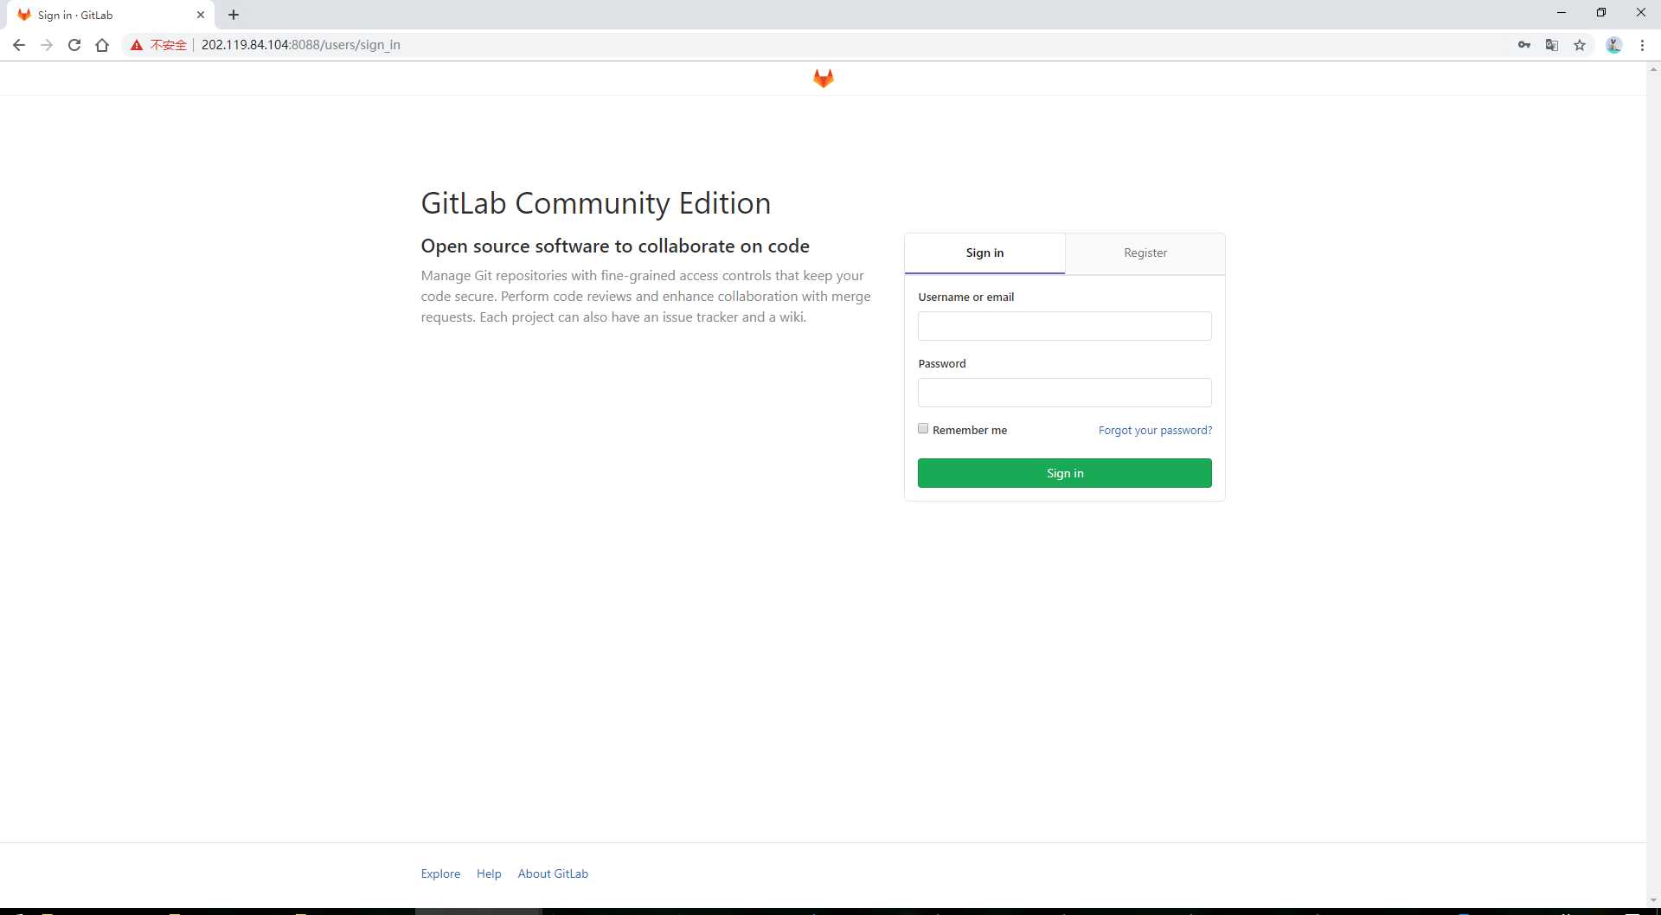1661x915 pixels.
Task: Click the page scrollbar down arrow
Action: click(1653, 900)
